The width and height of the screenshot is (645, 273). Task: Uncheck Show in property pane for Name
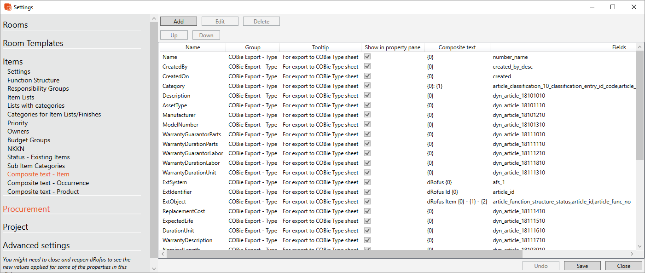366,57
